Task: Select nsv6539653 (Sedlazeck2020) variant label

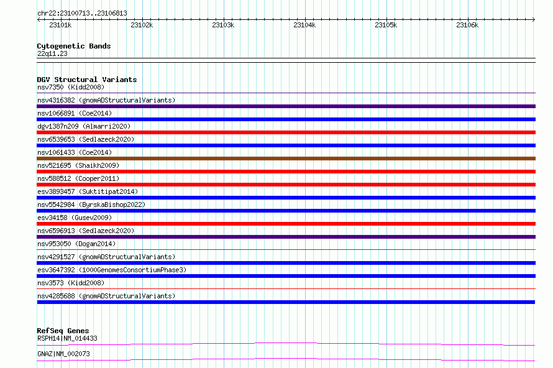Action: (86, 139)
